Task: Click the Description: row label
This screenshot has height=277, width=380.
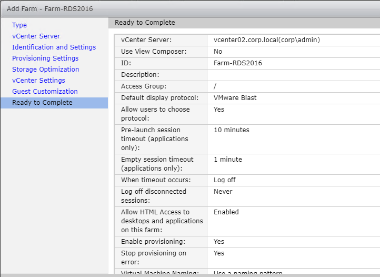Action: 140,75
